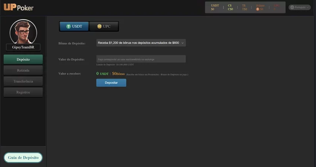The height and width of the screenshot is (167, 316).
Task: Click the UP Poker logo
Action: 19,7
